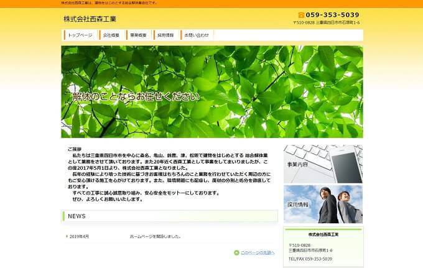Open the トップページ navigation tab

[80, 35]
